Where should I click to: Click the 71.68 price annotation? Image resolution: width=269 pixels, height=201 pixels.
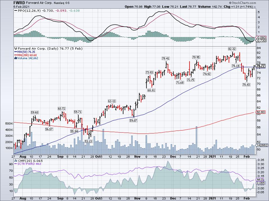point(180,82)
